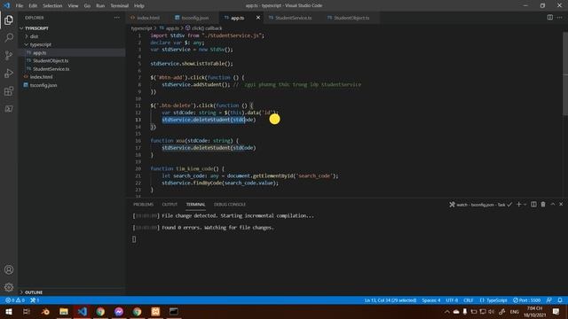
Task: Open Messenger from the taskbar
Action: (119, 311)
